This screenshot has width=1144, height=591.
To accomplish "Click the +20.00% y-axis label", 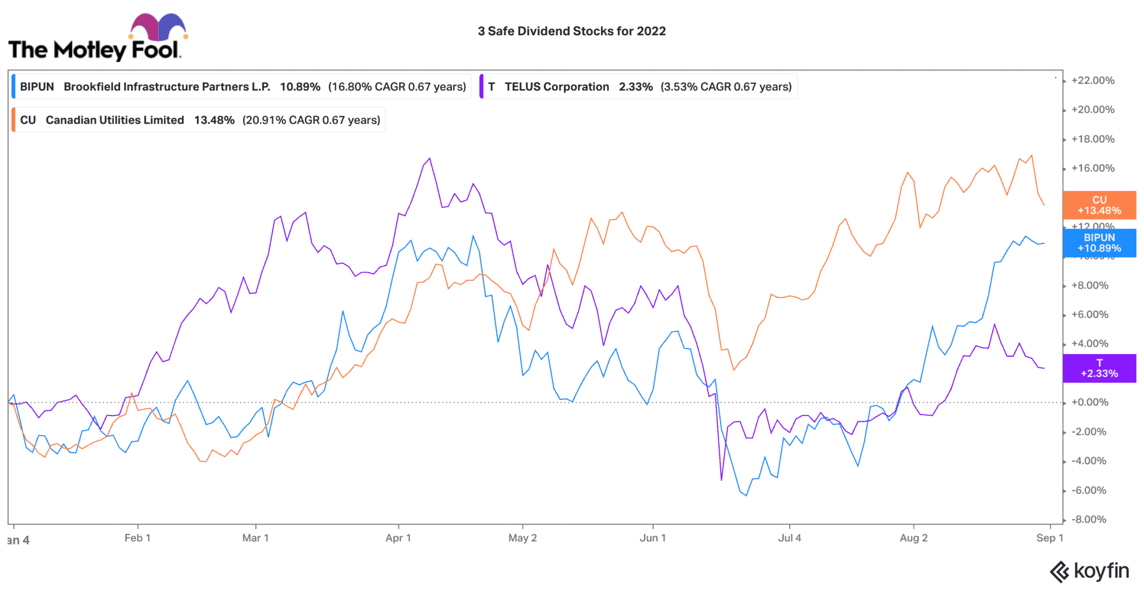I will coord(1093,109).
